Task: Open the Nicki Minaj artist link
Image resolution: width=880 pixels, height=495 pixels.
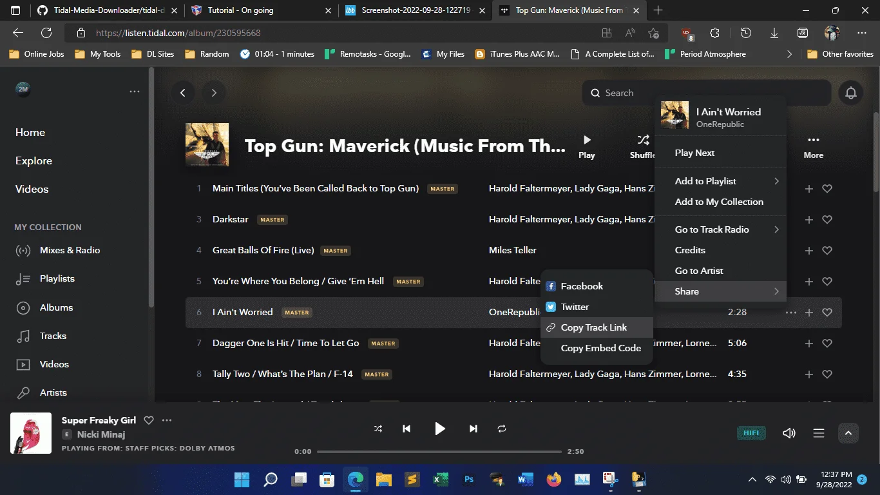Action: 101,434
